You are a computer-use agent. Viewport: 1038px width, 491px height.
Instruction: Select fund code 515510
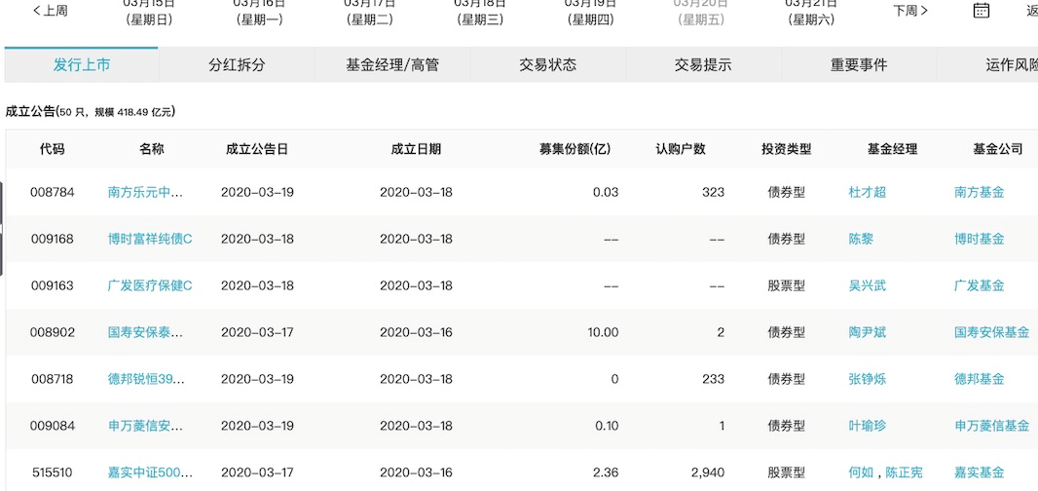tap(53, 472)
